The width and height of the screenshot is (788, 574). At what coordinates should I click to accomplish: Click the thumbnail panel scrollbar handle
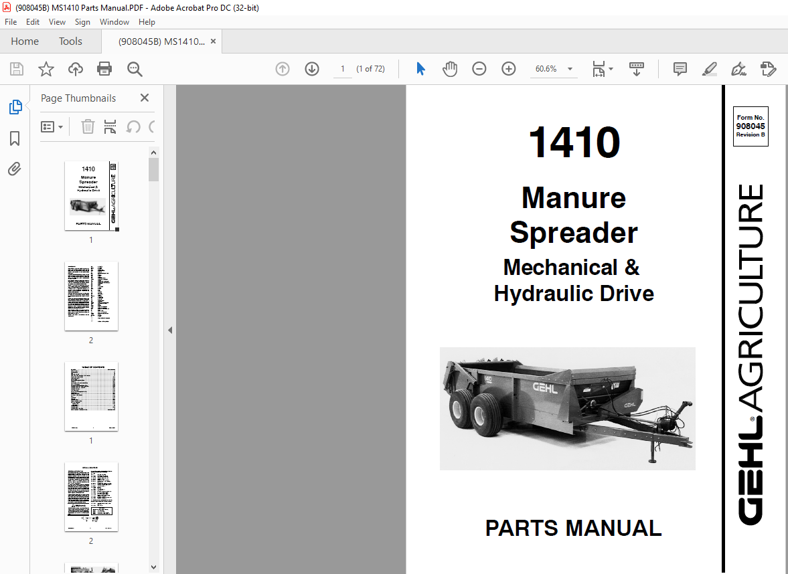coord(154,169)
